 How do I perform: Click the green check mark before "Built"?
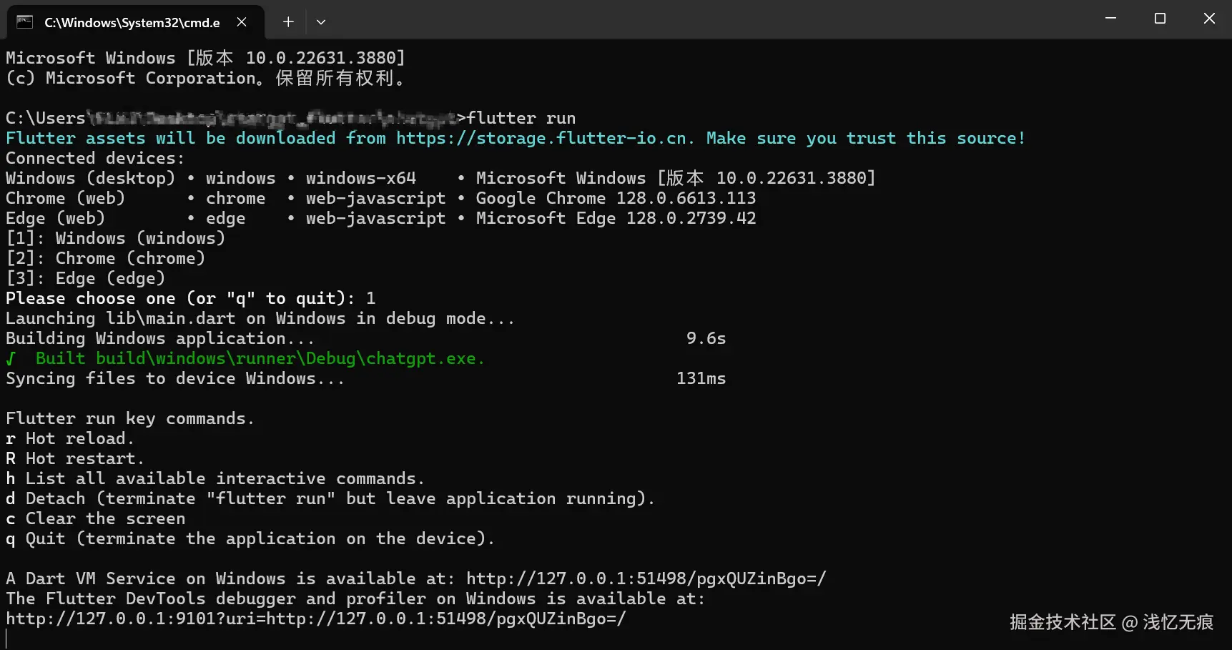point(11,358)
